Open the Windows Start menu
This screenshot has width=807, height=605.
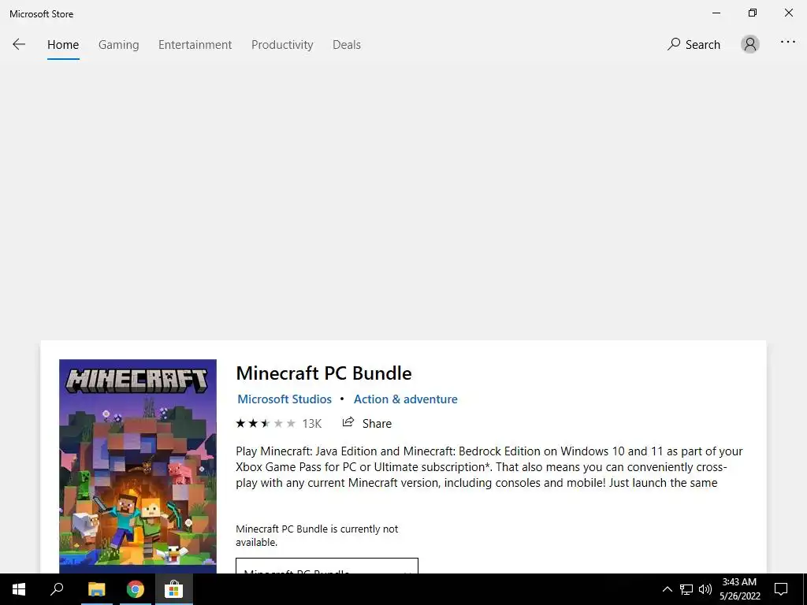(19, 589)
